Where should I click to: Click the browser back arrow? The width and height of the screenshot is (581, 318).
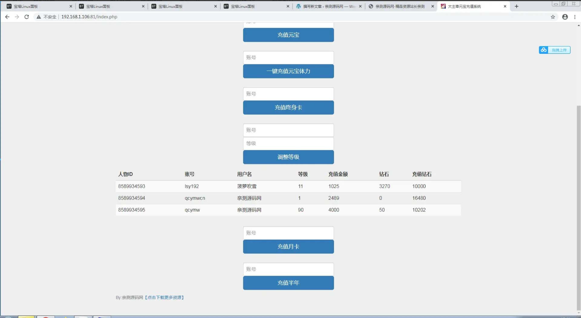(x=7, y=17)
